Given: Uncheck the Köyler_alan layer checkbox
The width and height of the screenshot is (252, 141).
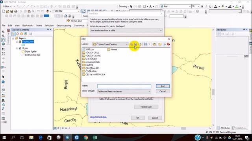Looking at the screenshot, I should tap(20, 42).
